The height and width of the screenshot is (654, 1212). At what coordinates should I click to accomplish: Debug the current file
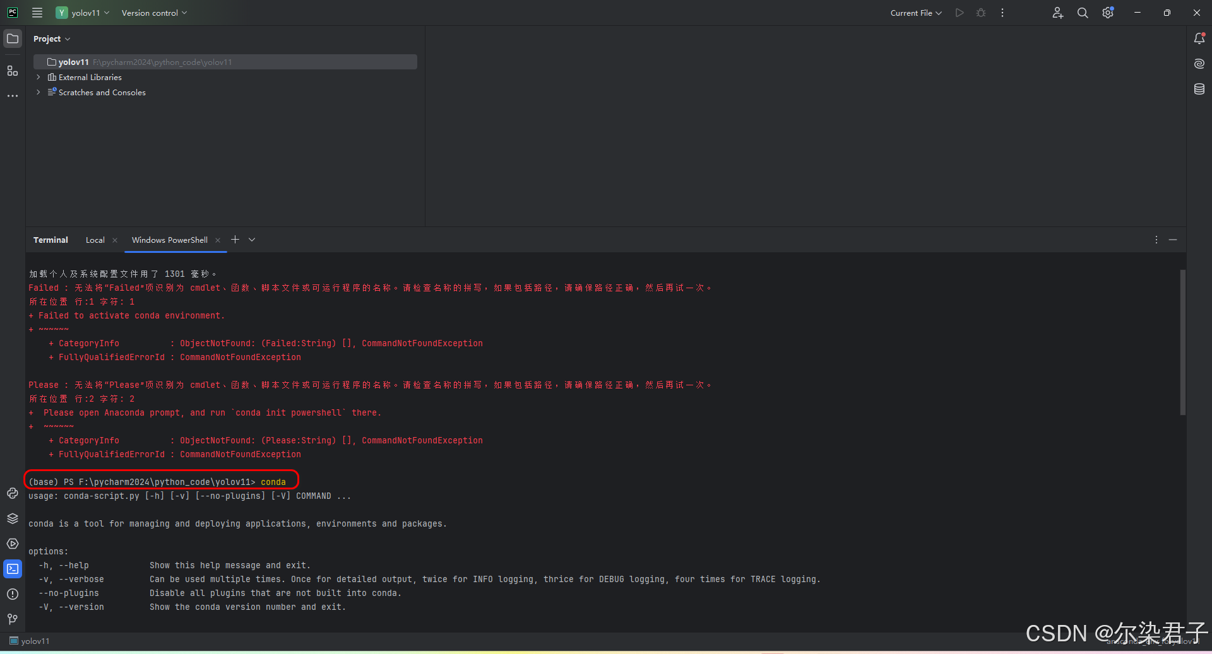coord(981,13)
